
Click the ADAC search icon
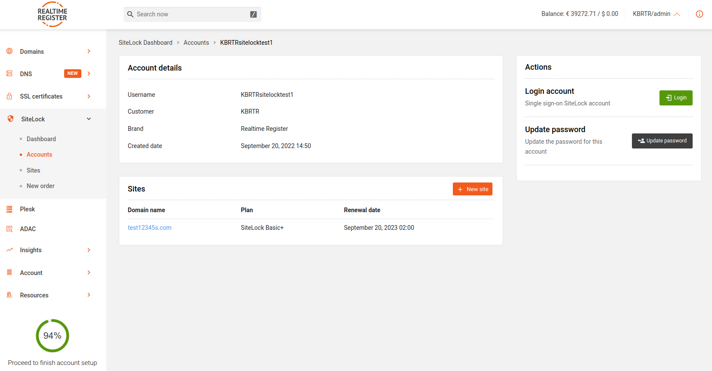[x=9, y=229]
